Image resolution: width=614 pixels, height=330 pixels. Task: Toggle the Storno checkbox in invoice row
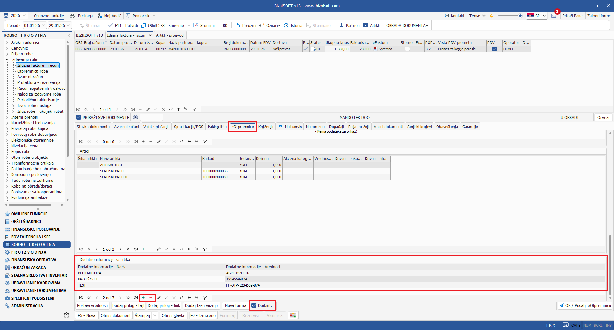pyautogui.click(x=407, y=49)
